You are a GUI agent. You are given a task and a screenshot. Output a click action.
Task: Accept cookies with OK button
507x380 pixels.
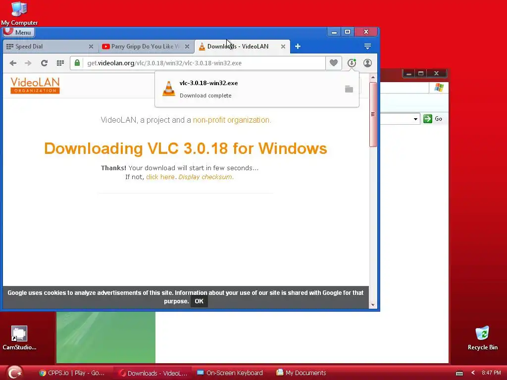tap(199, 301)
